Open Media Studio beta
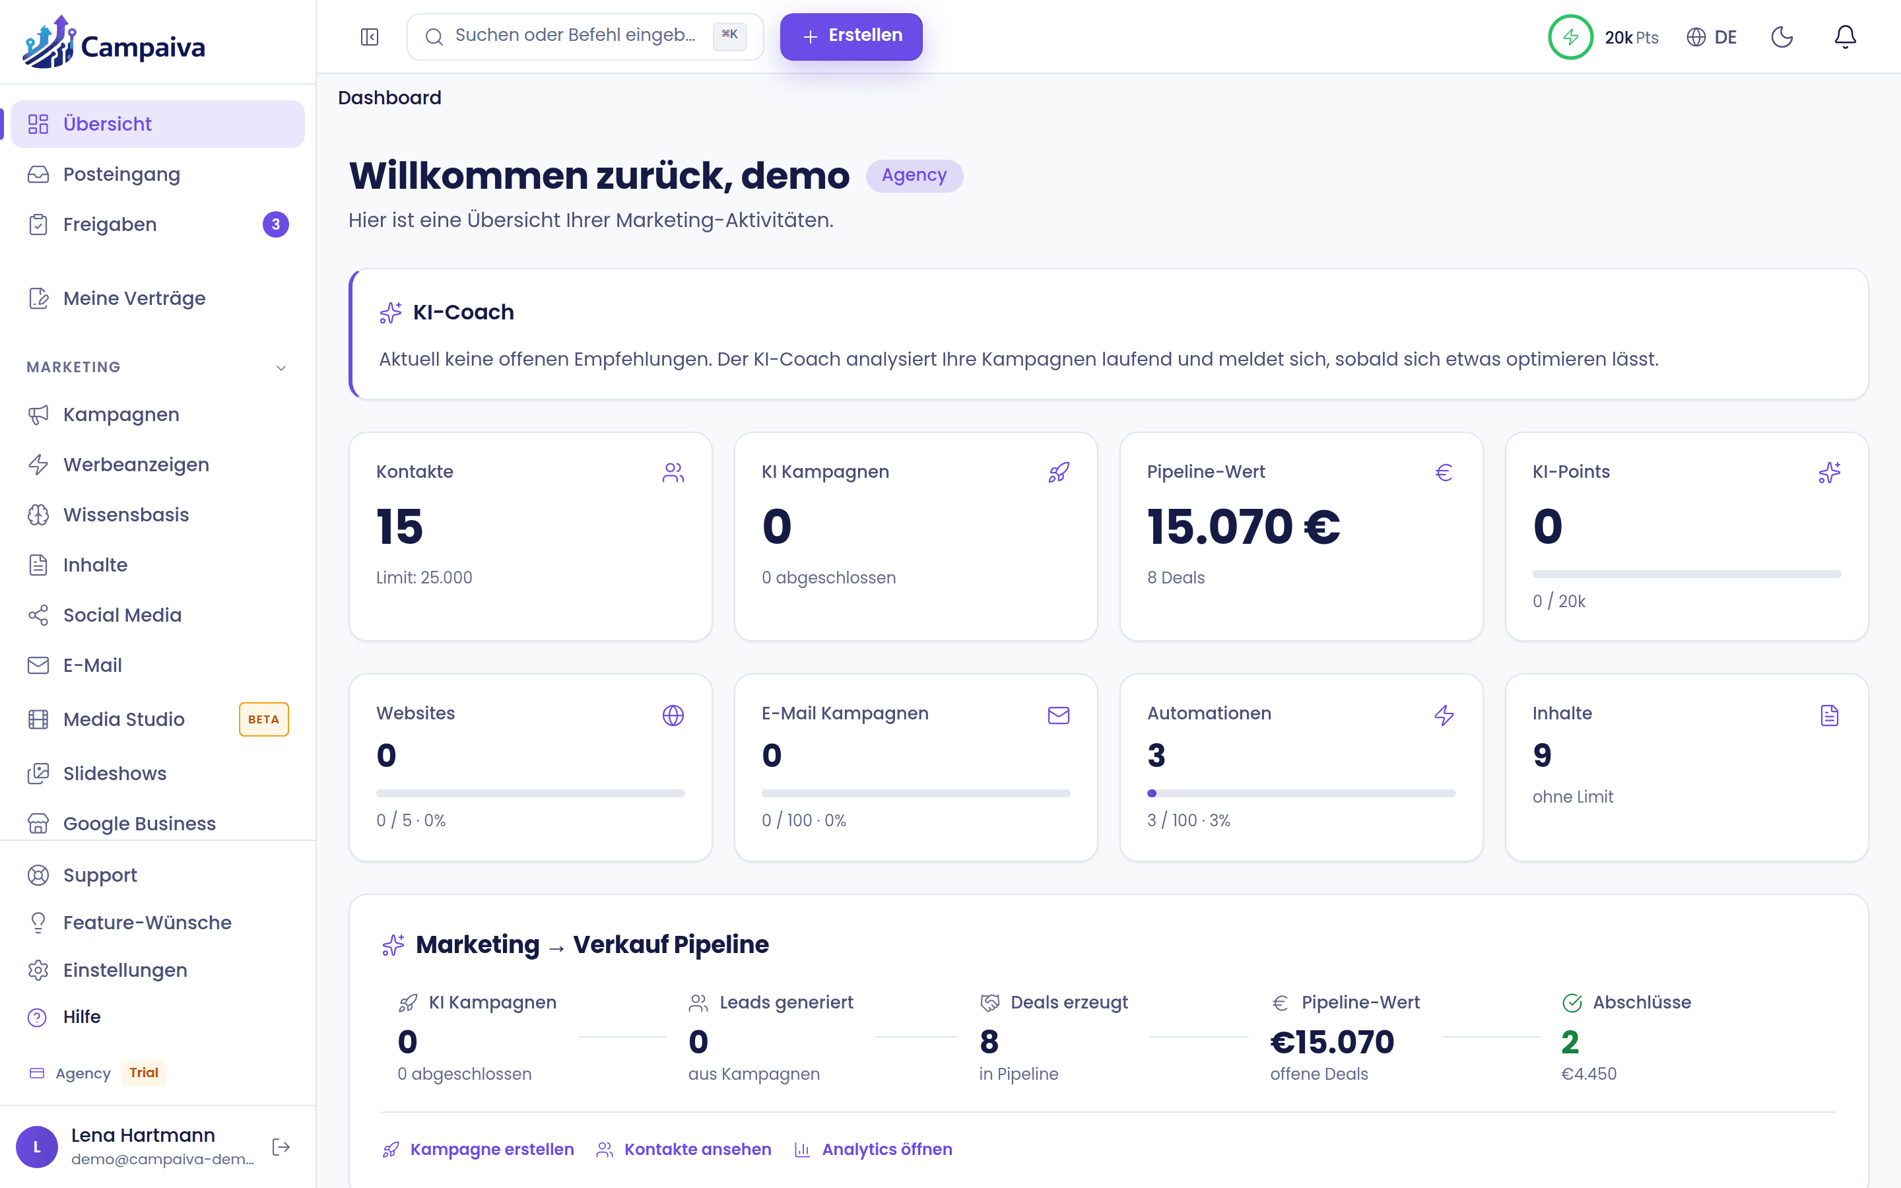The image size is (1901, 1188). pos(157,719)
